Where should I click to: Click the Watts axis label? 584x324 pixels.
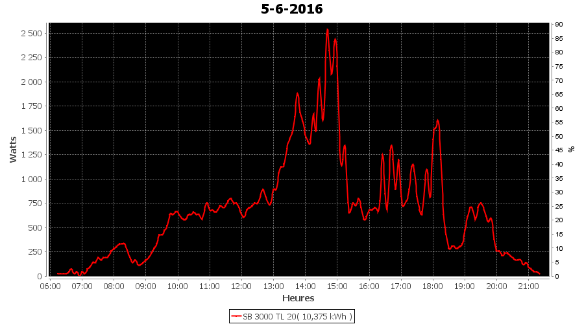[13, 150]
